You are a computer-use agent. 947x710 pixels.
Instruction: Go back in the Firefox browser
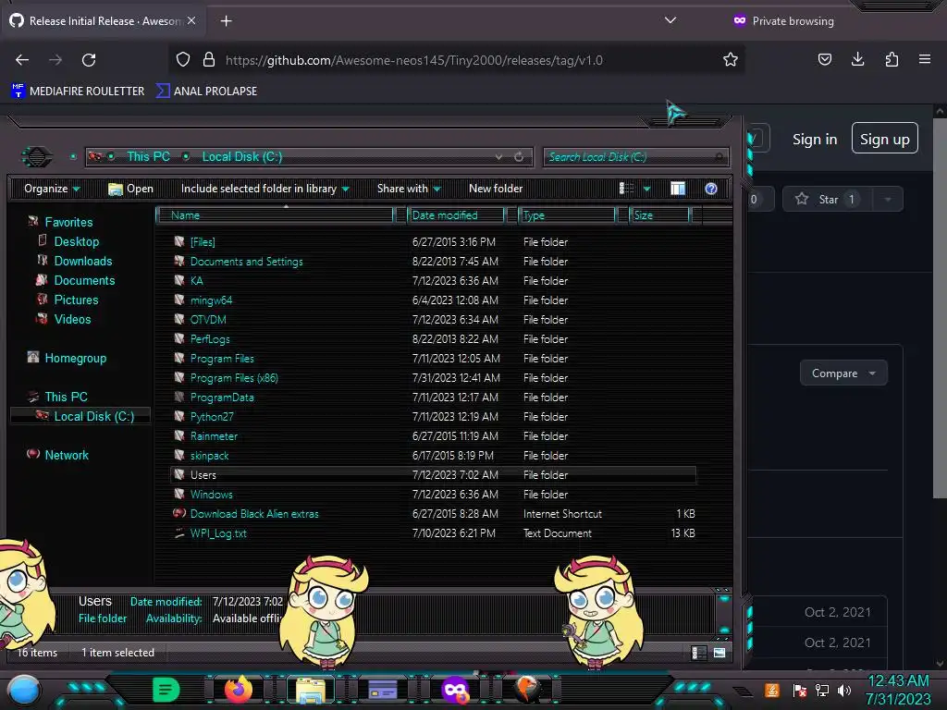click(x=22, y=60)
